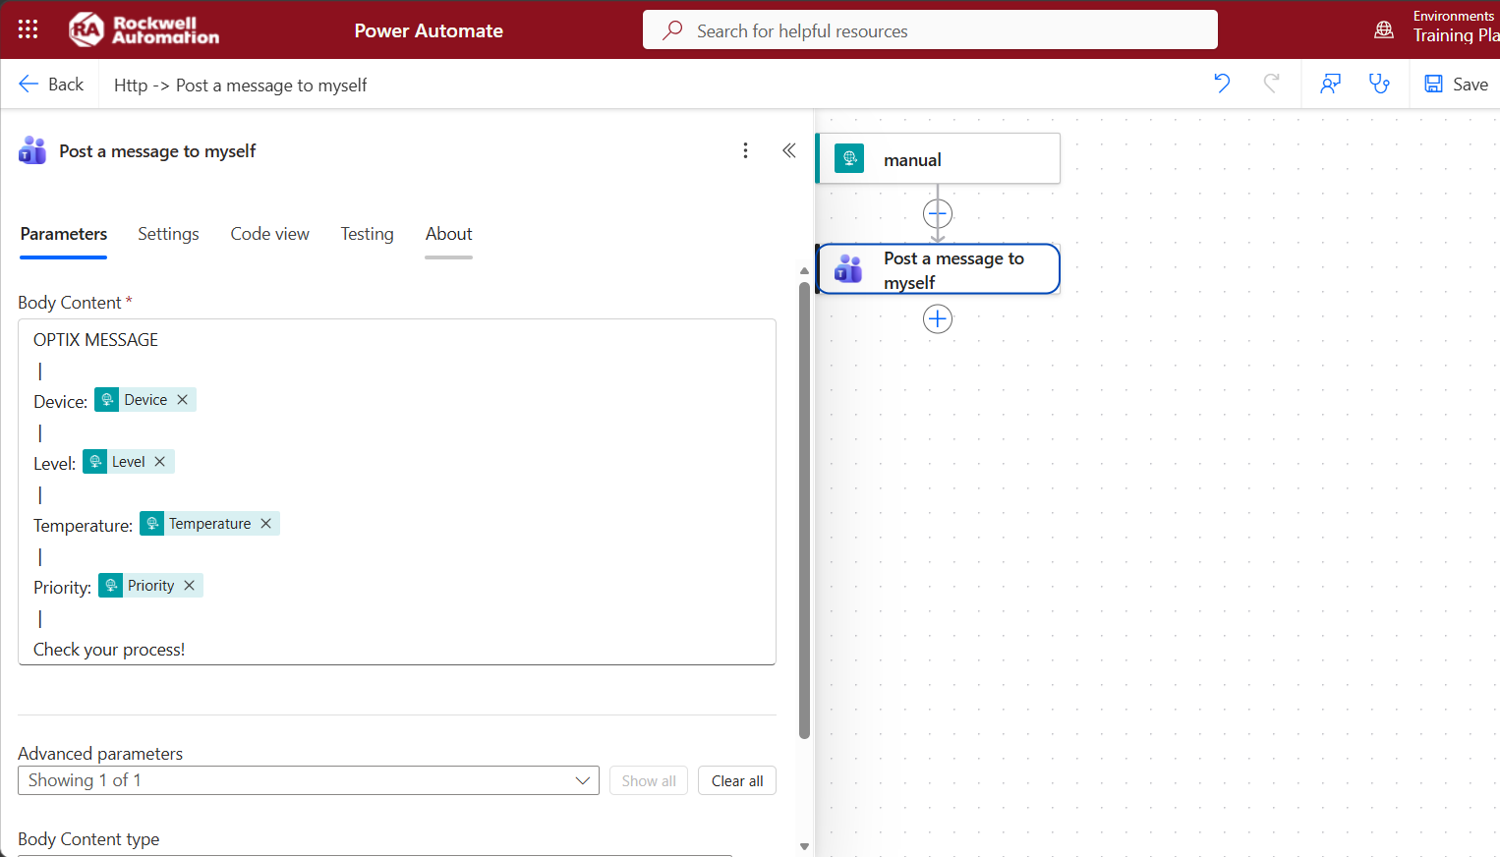Open the action's more options menu
This screenshot has height=857, width=1500.
click(745, 150)
